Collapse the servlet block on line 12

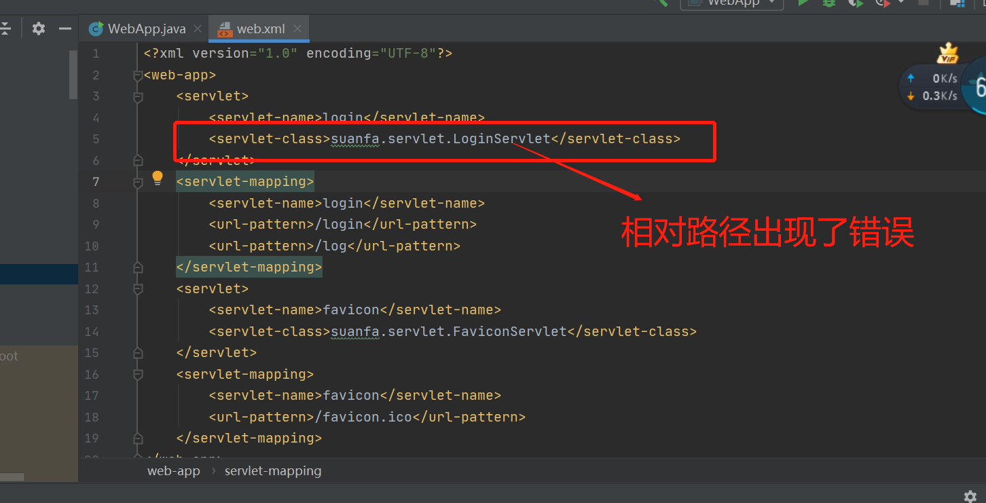139,288
